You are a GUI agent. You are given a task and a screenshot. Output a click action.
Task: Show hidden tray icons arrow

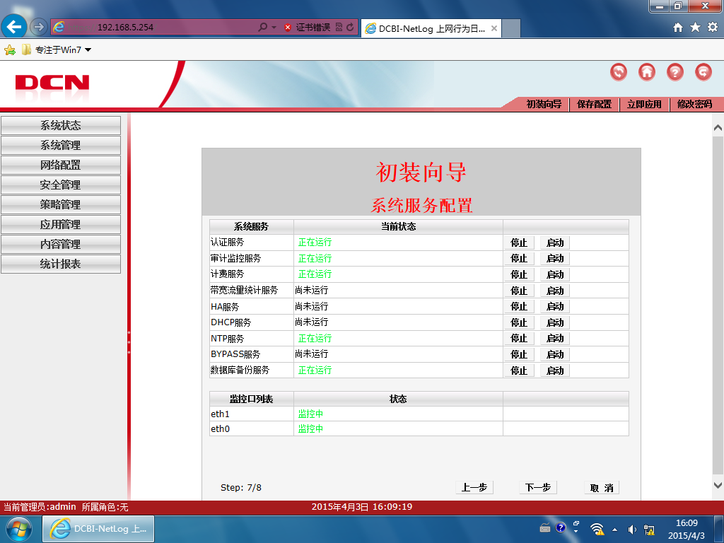(614, 530)
